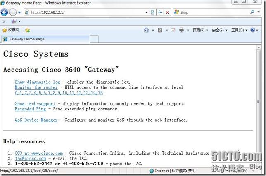The height and width of the screenshot is (176, 266).
Task: Click the toolbar icon beside the X
Action: pyautogui.click(x=14, y=21)
